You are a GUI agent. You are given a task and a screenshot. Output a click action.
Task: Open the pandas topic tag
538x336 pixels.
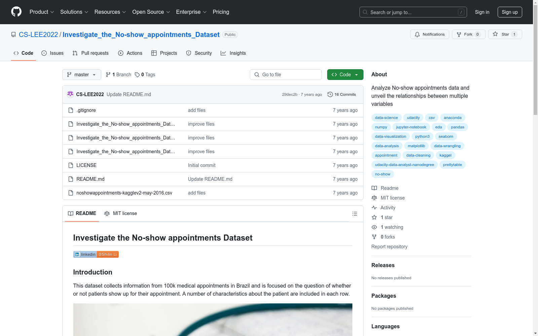coord(457,127)
